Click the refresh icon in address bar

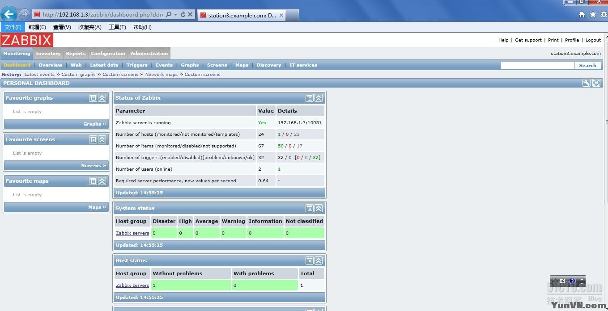coord(183,14)
